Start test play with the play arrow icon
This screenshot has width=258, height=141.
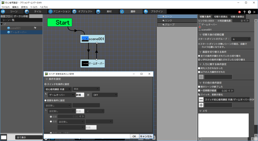tap(254, 12)
